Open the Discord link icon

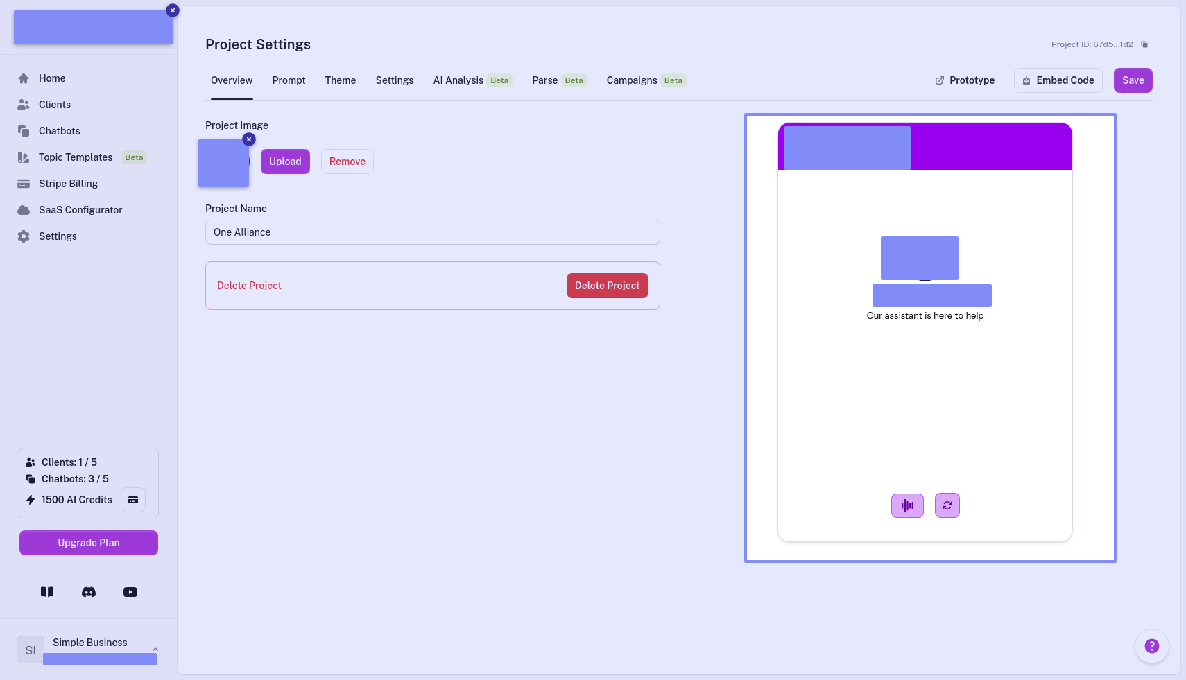pos(89,592)
